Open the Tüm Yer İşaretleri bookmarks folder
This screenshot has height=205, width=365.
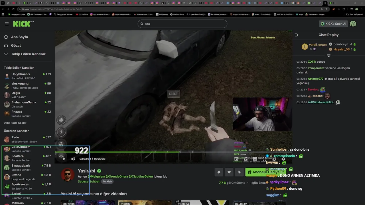click(x=354, y=14)
